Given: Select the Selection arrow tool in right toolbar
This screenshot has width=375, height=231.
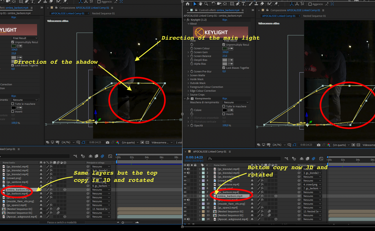Looking at the screenshot, I should point(195,4).
